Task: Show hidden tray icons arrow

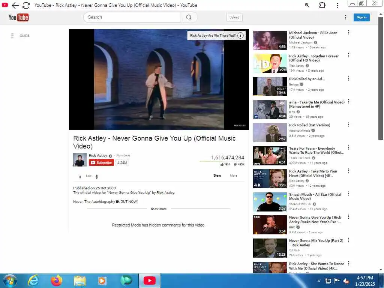Action: click(x=319, y=281)
